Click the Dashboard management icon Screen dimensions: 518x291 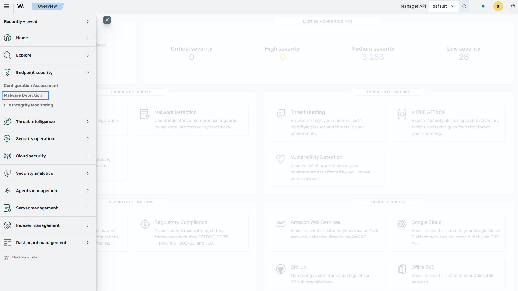[x=8, y=243]
